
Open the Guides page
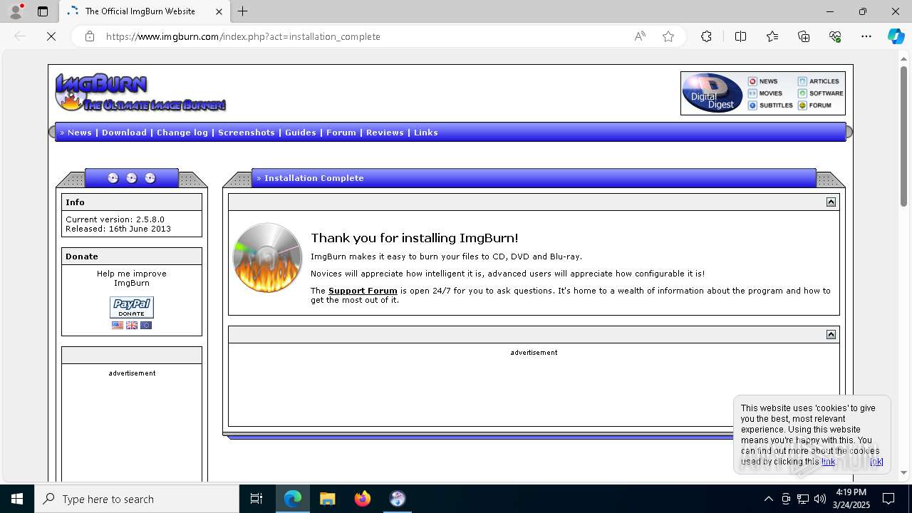[x=301, y=133]
